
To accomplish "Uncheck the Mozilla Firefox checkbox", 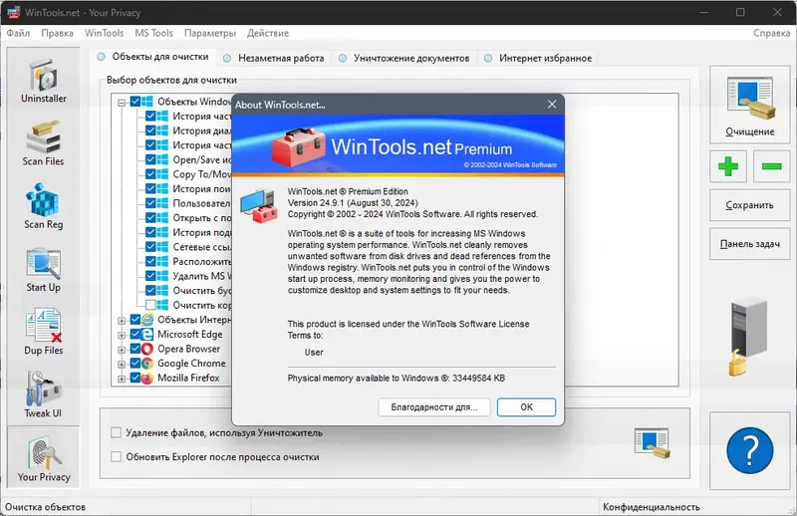I will click(x=135, y=378).
